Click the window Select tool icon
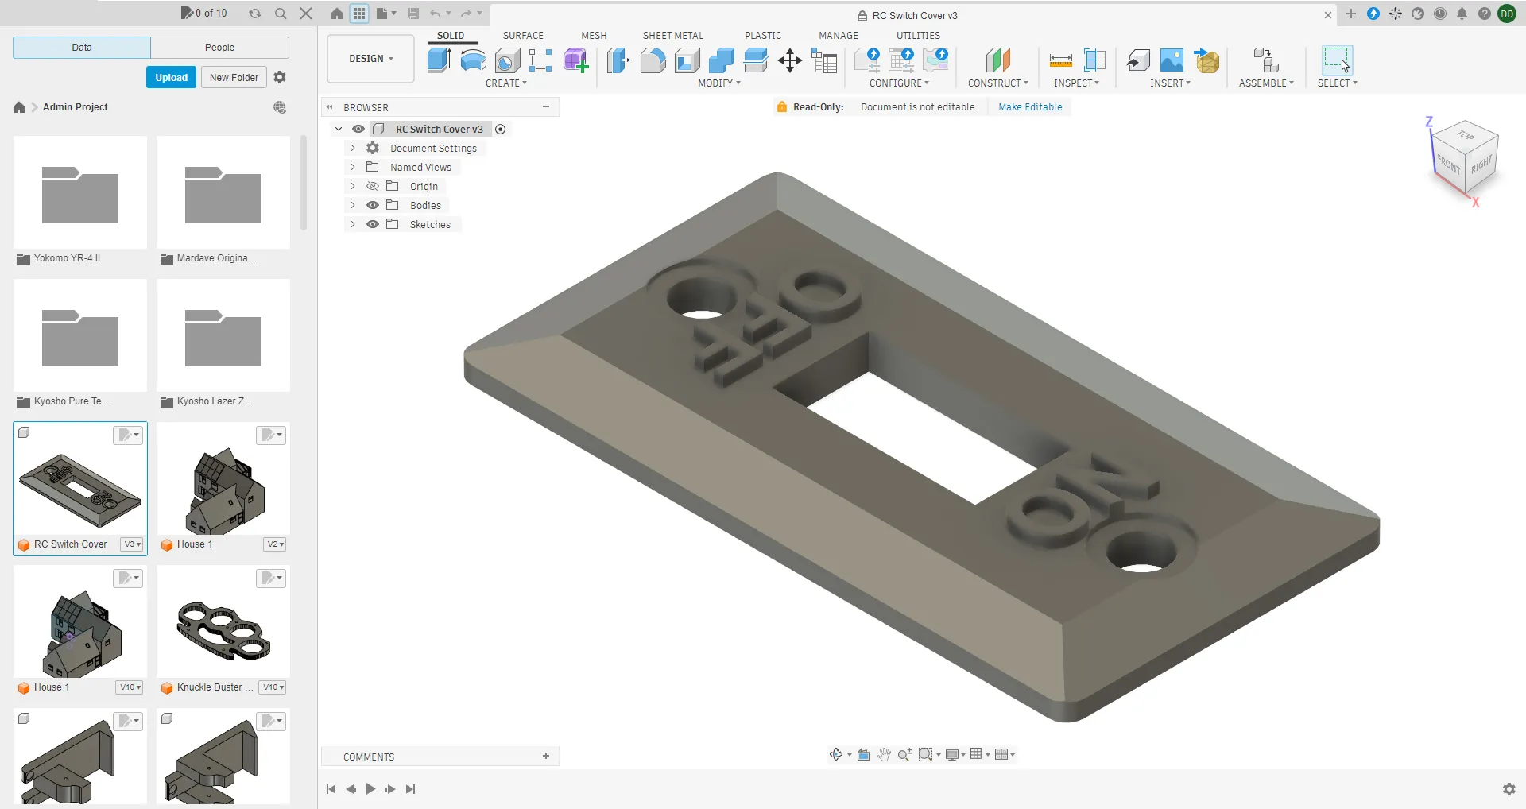1526x809 pixels. coord(1337,60)
